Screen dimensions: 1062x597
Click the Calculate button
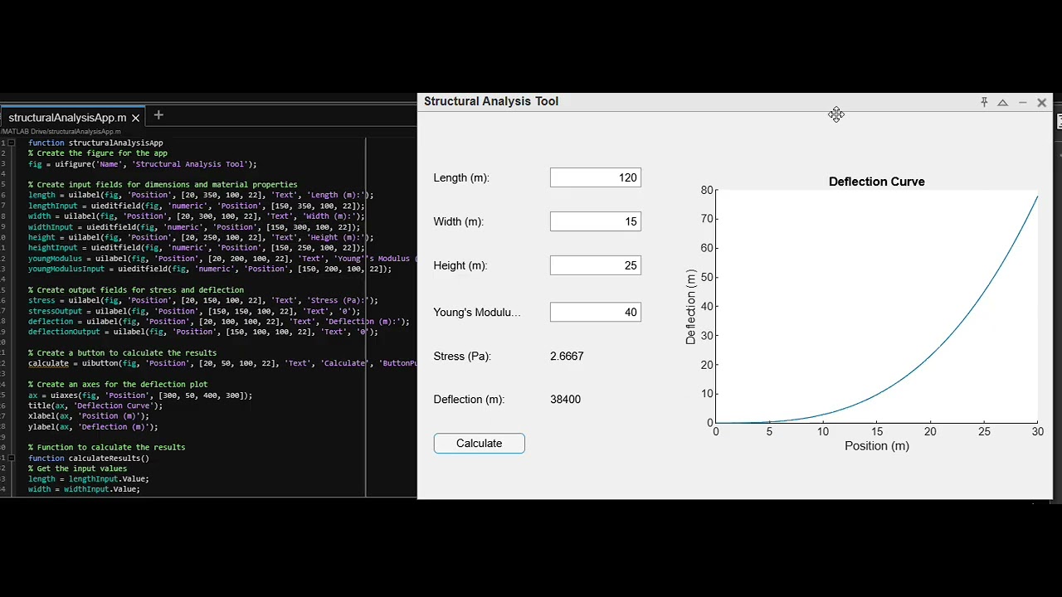[479, 444]
